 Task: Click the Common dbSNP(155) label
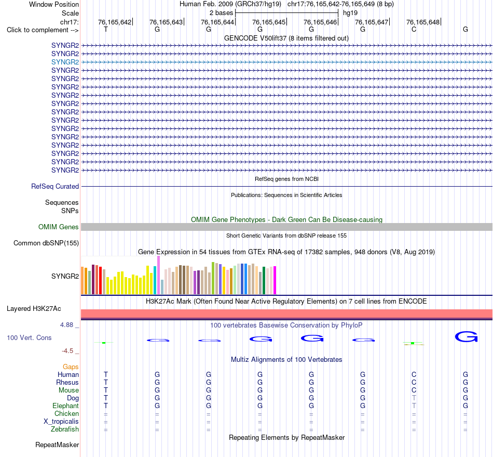click(x=46, y=243)
